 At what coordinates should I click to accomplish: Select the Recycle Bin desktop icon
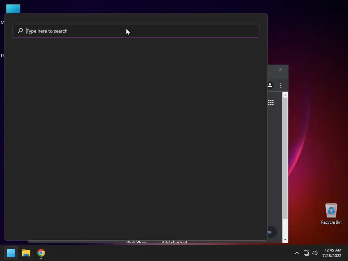click(x=331, y=214)
